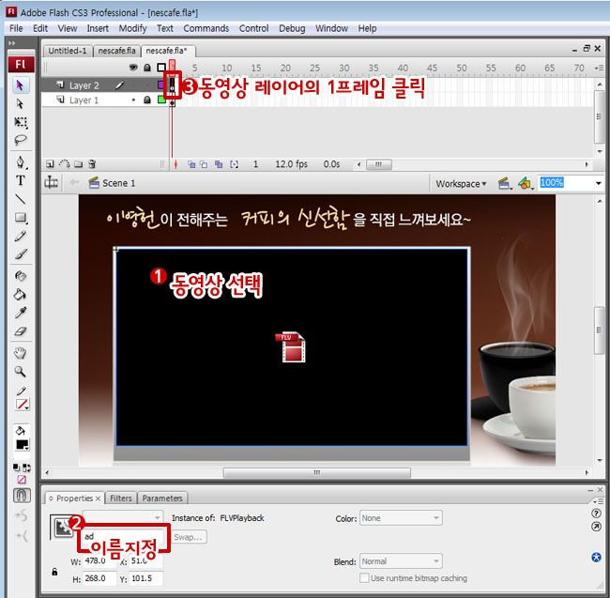Toggle Layer 1 visibility dot
610x598 pixels.
134,100
